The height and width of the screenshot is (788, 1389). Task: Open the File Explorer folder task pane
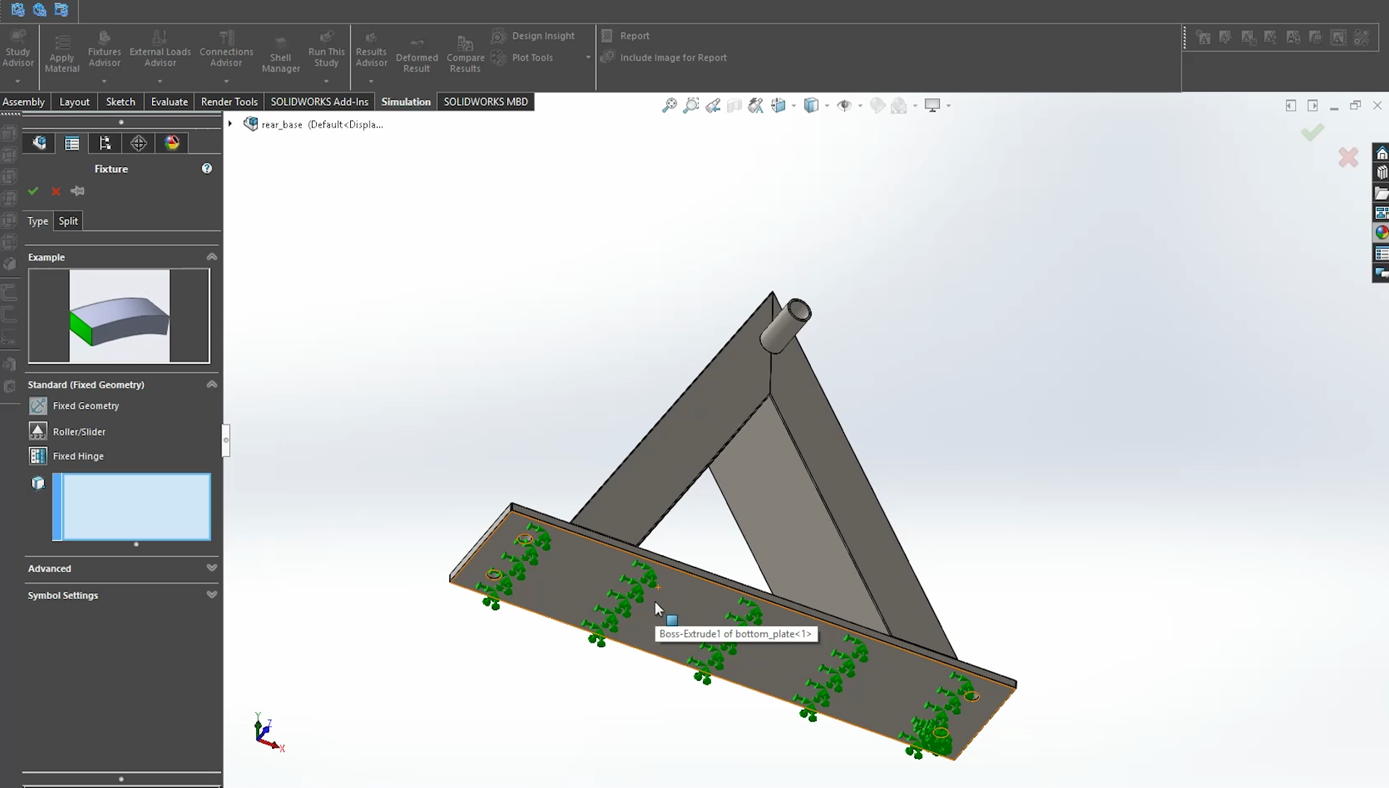coord(1381,193)
